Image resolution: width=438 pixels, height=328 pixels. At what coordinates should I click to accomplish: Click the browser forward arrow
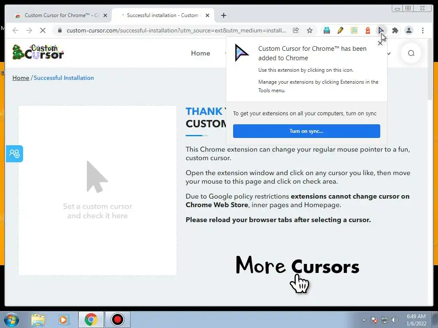click(x=29, y=30)
